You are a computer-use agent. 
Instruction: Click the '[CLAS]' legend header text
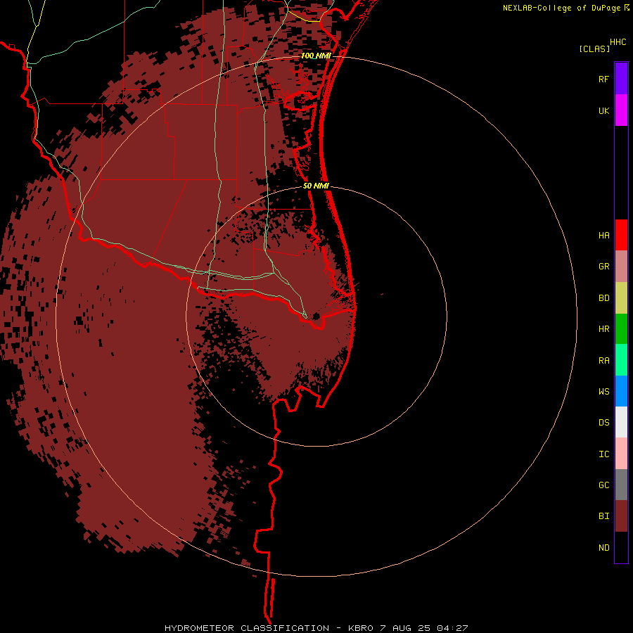[x=594, y=49]
